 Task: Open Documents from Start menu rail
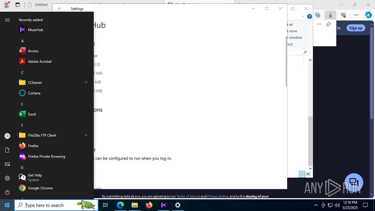click(x=7, y=150)
